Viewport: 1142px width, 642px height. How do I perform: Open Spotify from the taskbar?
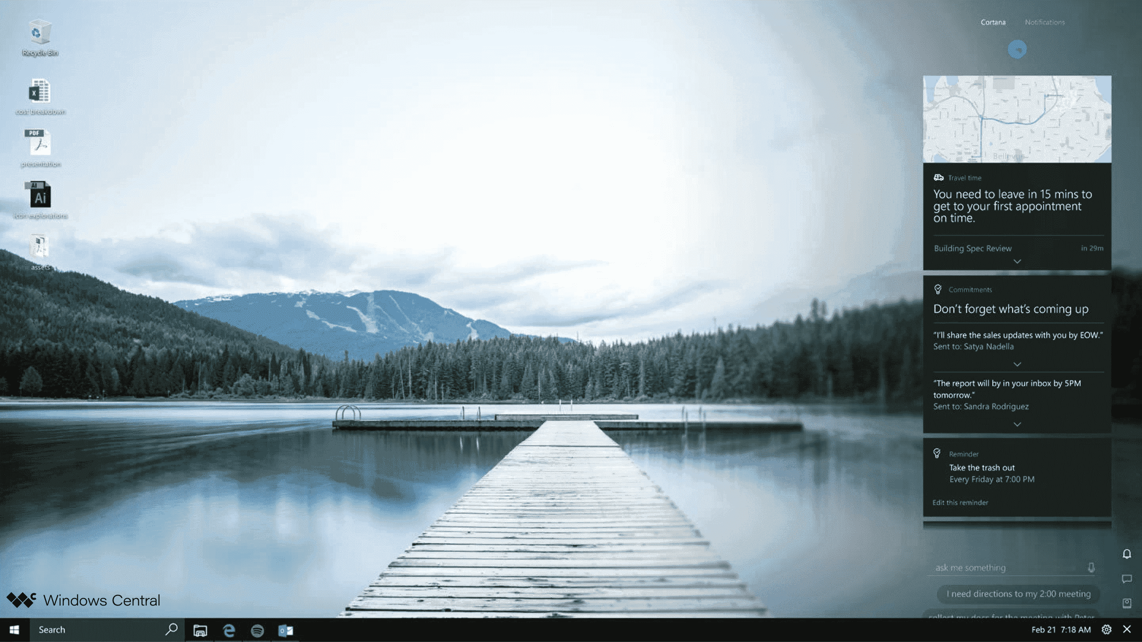258,629
